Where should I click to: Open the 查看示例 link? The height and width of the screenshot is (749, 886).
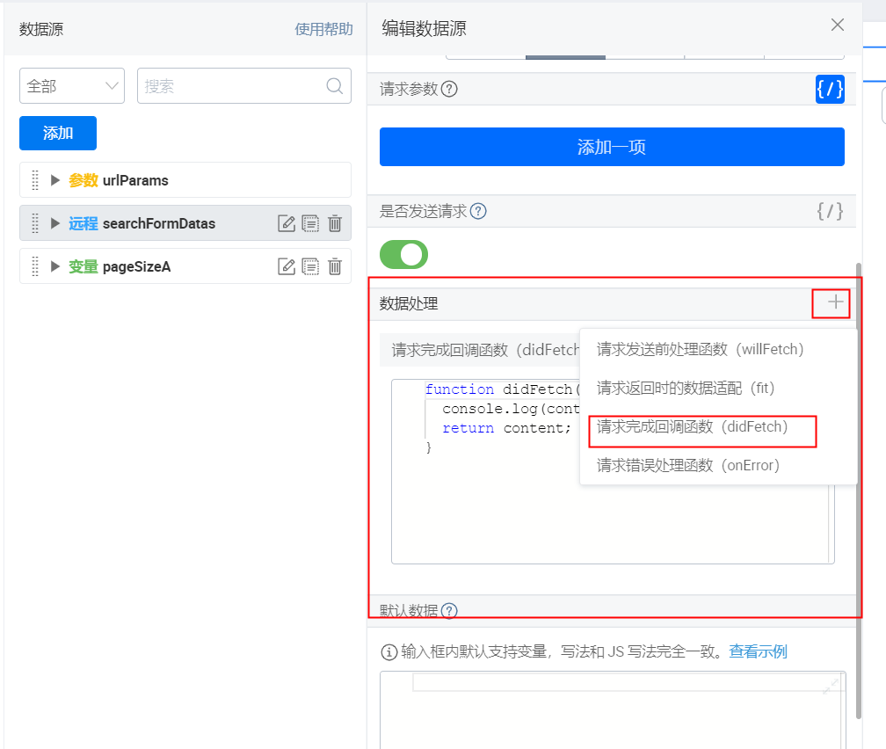tap(758, 651)
